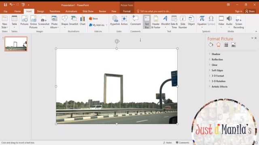Switch to the Review tab

click(102, 11)
